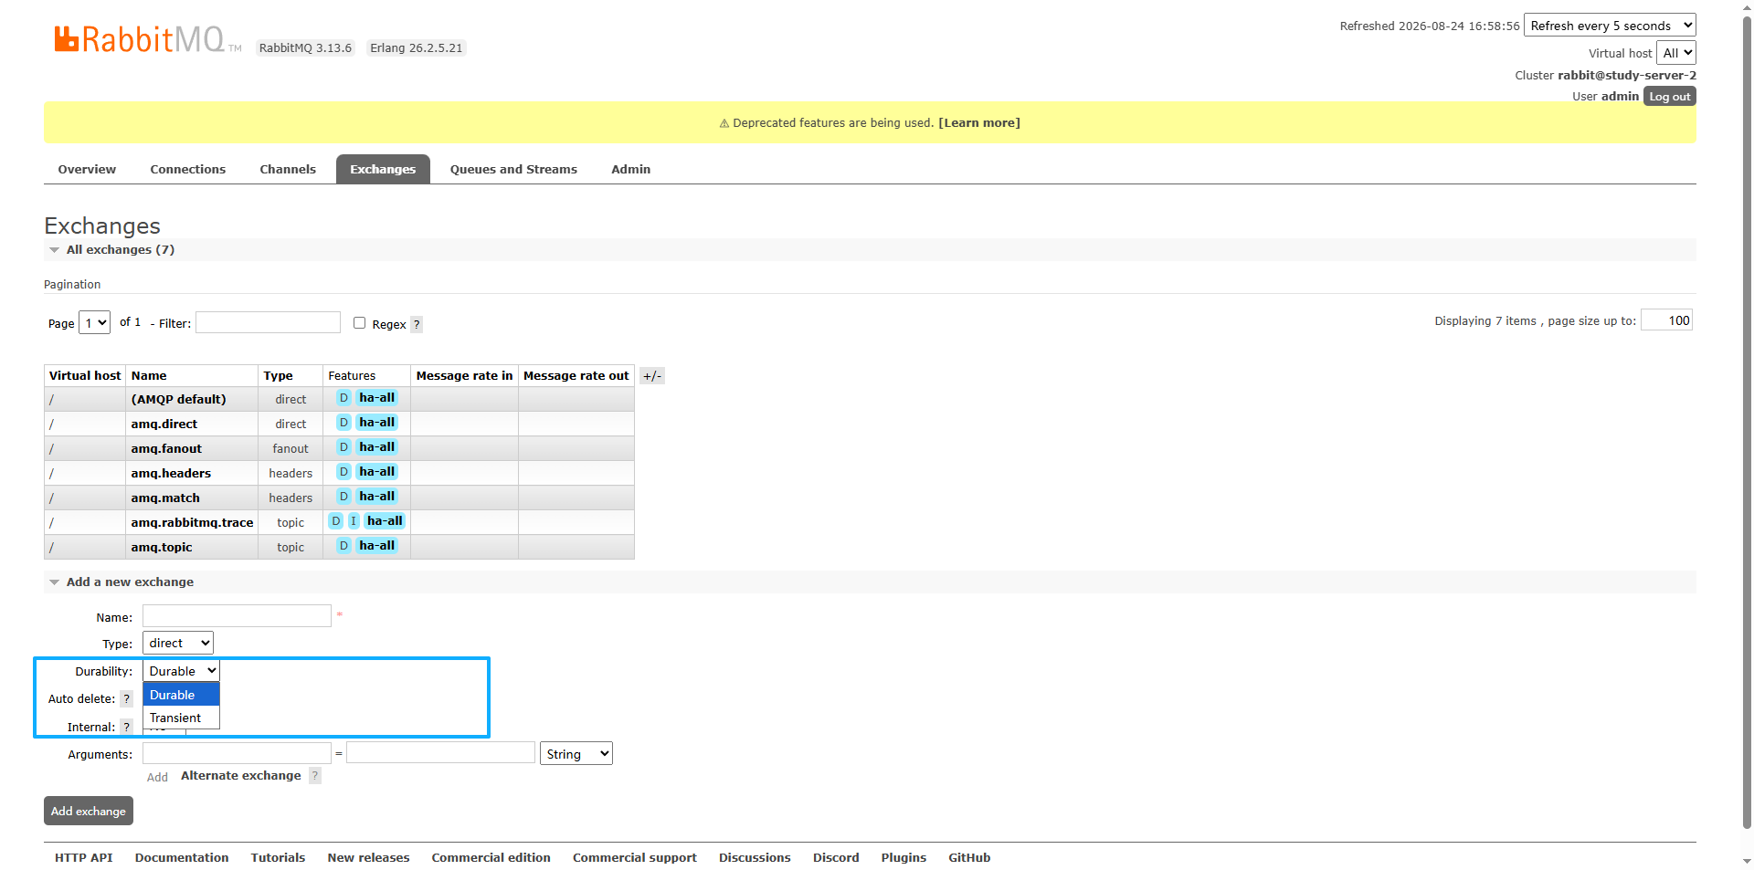Open the Refresh interval dropdown
Image resolution: width=1754 pixels, height=870 pixels.
[x=1610, y=26]
